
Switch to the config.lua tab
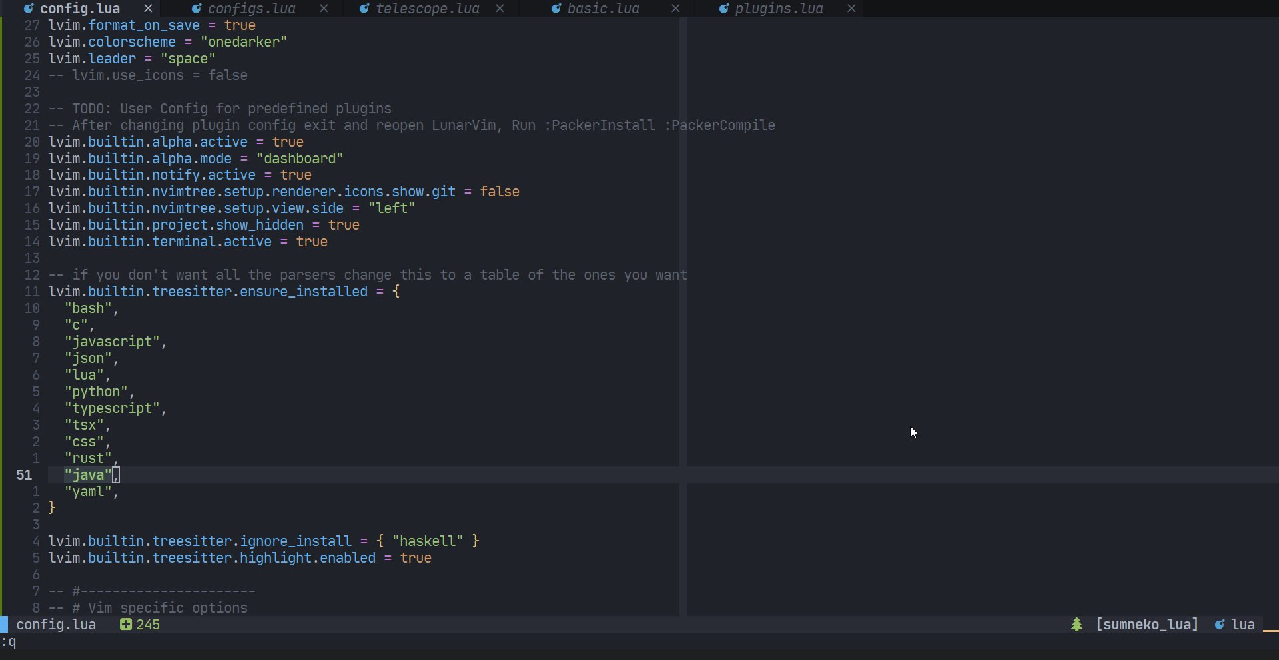(x=80, y=9)
